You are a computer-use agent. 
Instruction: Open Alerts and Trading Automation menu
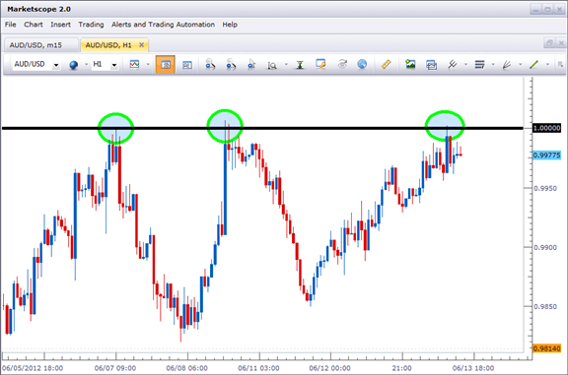click(163, 25)
